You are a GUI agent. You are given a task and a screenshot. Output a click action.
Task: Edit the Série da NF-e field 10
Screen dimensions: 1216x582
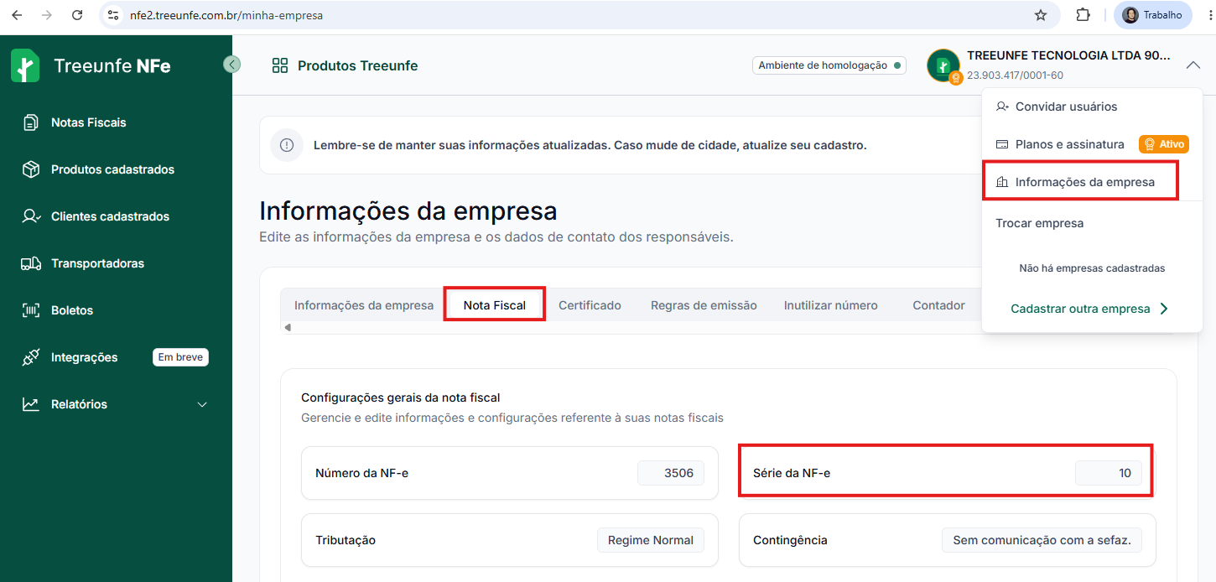pos(1109,473)
